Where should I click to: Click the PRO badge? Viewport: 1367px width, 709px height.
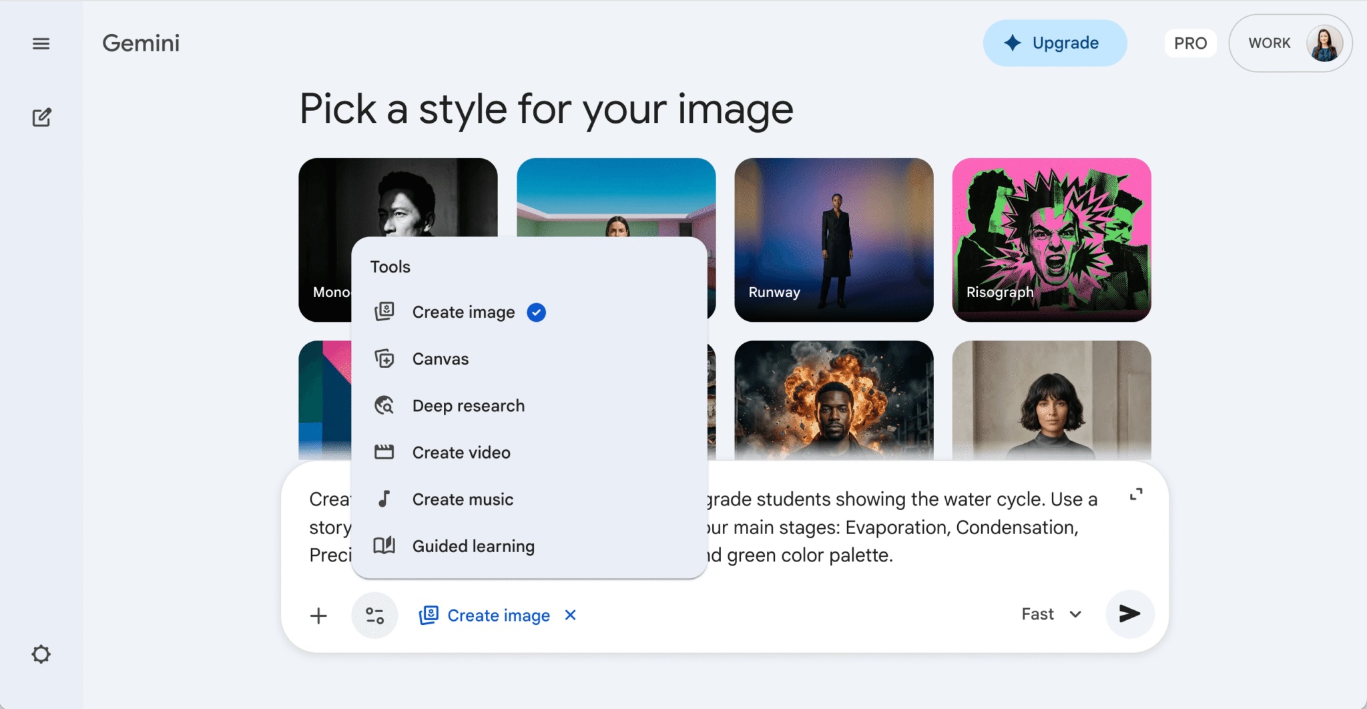point(1190,43)
